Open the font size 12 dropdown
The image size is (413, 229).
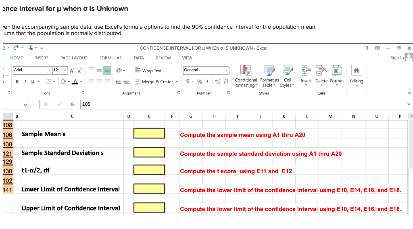tap(65, 70)
